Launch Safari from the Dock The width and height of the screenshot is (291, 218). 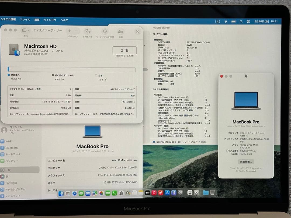(74, 193)
